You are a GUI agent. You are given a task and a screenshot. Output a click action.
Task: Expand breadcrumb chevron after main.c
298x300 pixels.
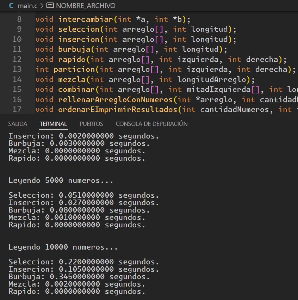pos(42,6)
